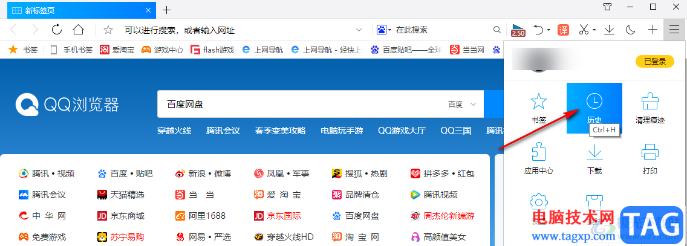Open 天猫精选 site shortcut

(120, 195)
